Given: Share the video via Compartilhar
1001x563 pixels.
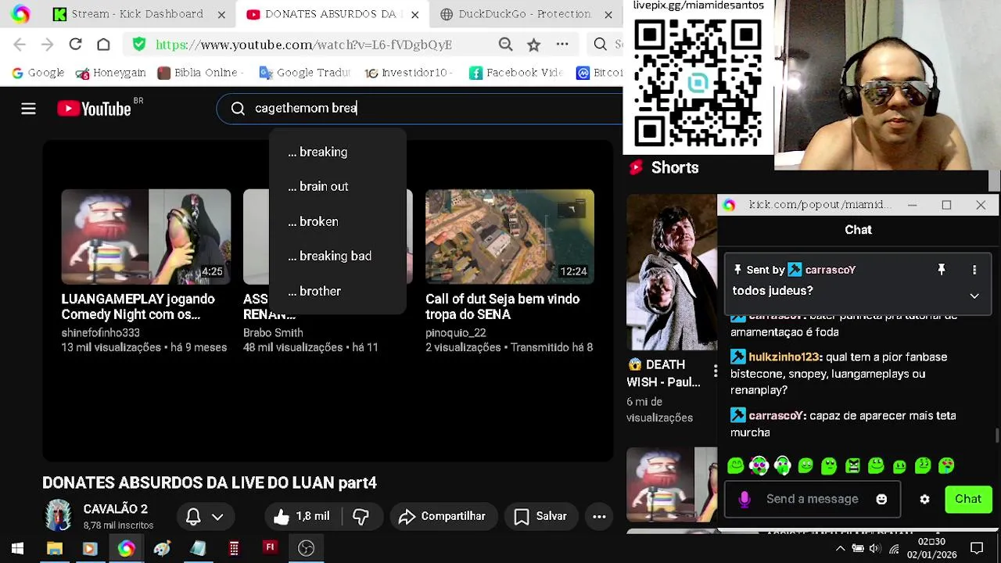Looking at the screenshot, I should (443, 516).
